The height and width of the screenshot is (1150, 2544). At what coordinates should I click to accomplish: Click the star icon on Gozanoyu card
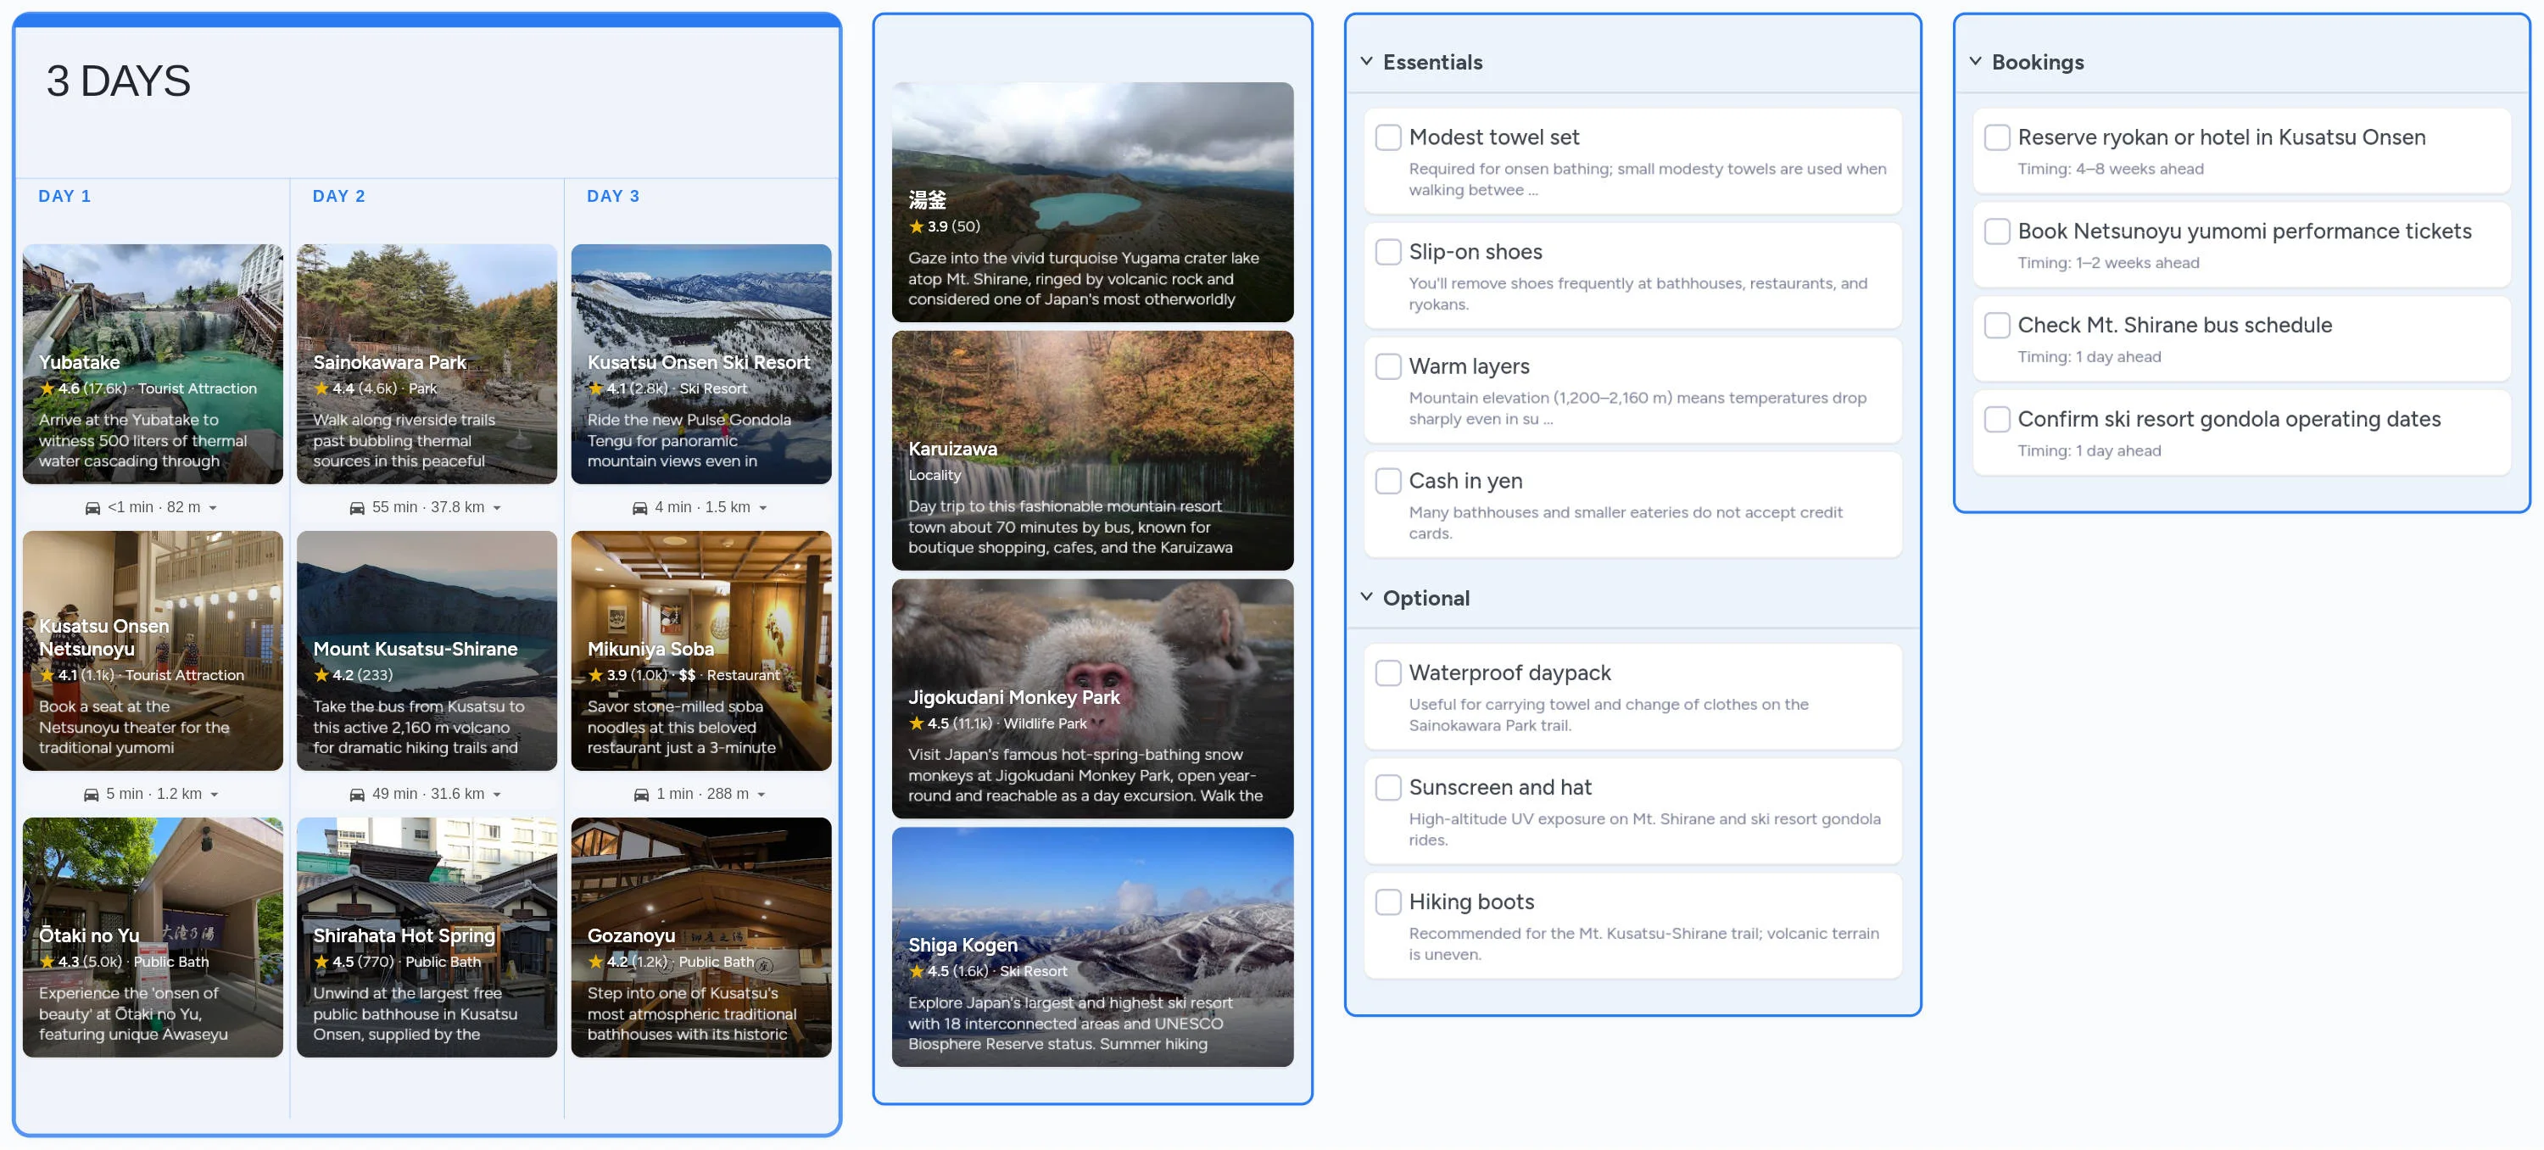(x=596, y=961)
